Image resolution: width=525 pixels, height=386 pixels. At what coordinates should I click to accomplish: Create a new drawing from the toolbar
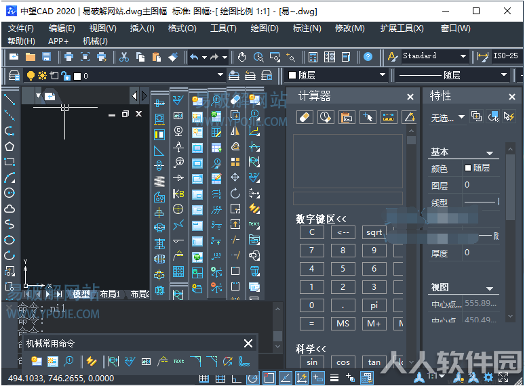click(14, 57)
